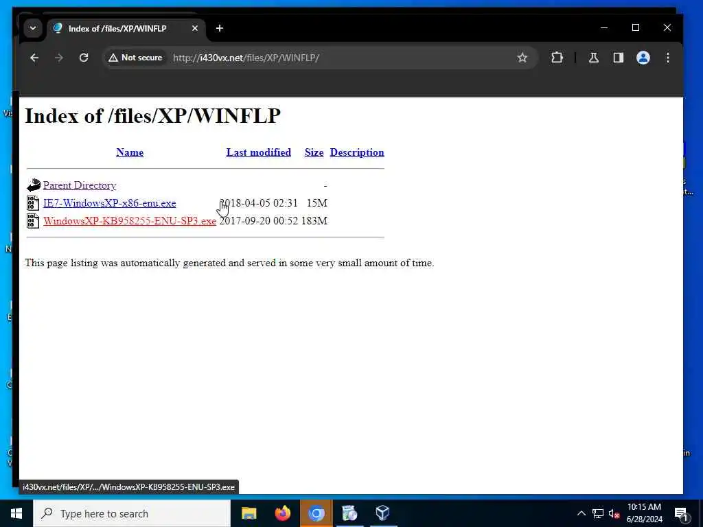Click the Chrome taskbar icon
Screen dimensions: 703x527
pos(316,513)
